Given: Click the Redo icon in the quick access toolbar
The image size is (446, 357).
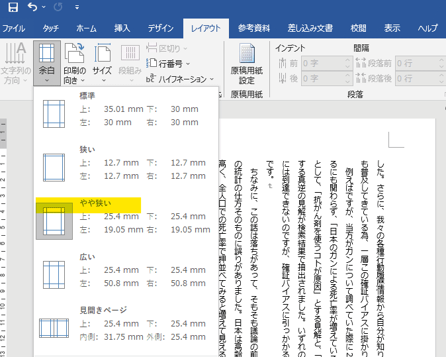Looking at the screenshot, I should (x=58, y=7).
